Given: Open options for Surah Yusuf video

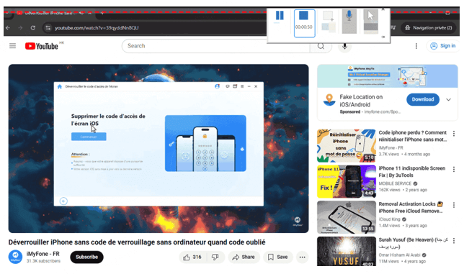Looking at the screenshot, I should (x=453, y=241).
